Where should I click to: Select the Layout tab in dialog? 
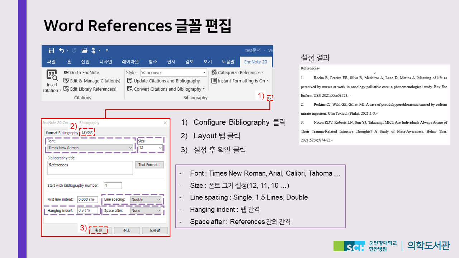(87, 132)
